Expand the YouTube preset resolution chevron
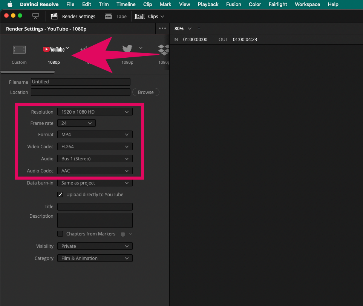The image size is (363, 306). click(x=67, y=48)
